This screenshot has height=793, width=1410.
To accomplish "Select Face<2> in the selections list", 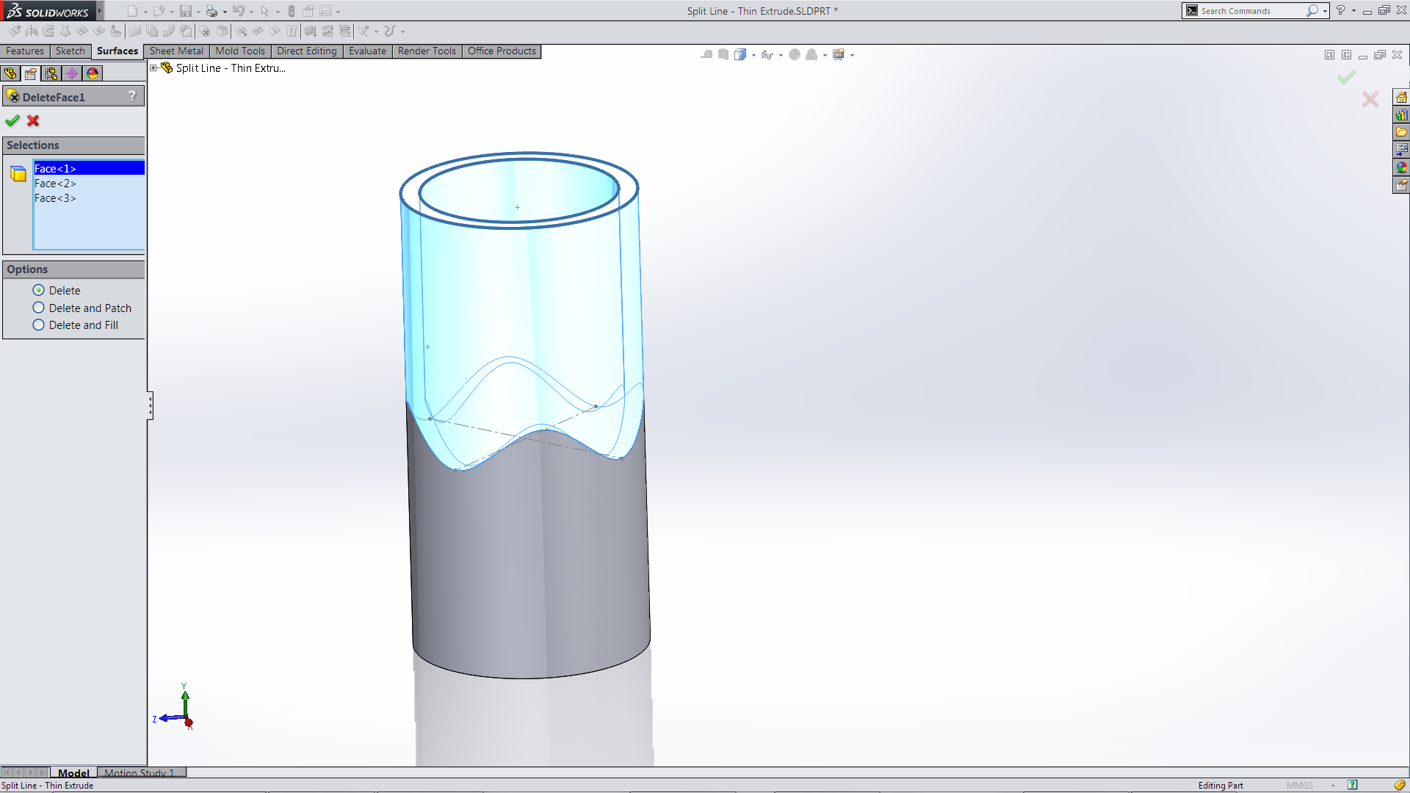I will click(55, 184).
